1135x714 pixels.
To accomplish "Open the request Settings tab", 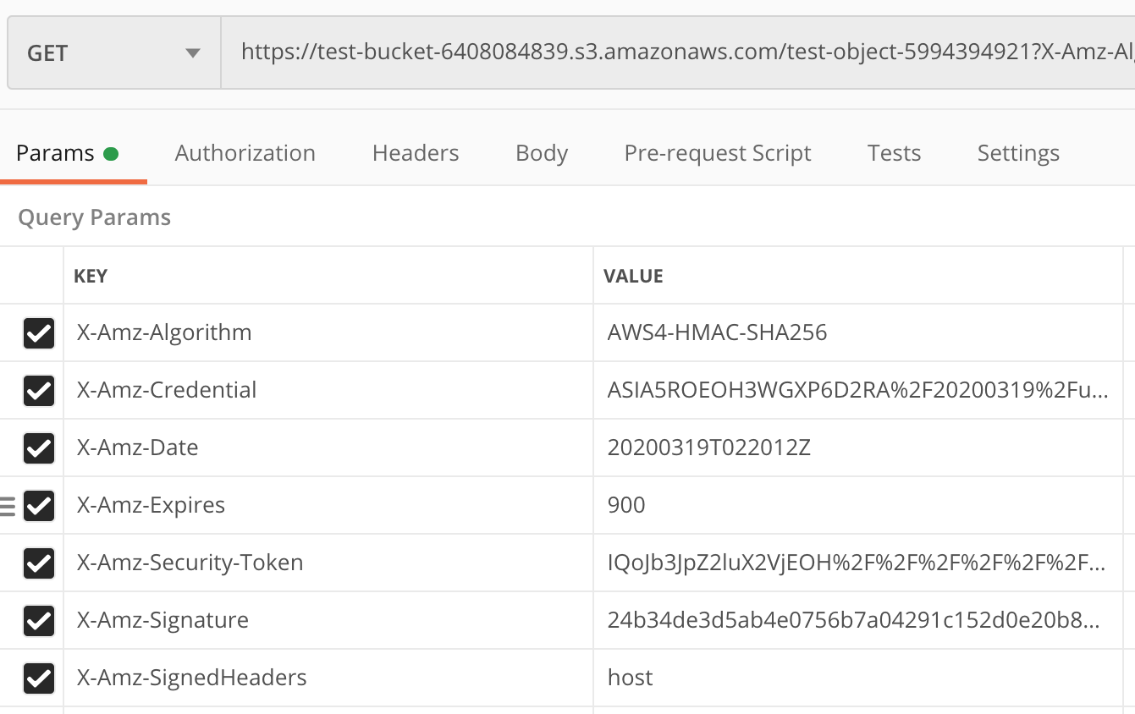I will (1017, 153).
